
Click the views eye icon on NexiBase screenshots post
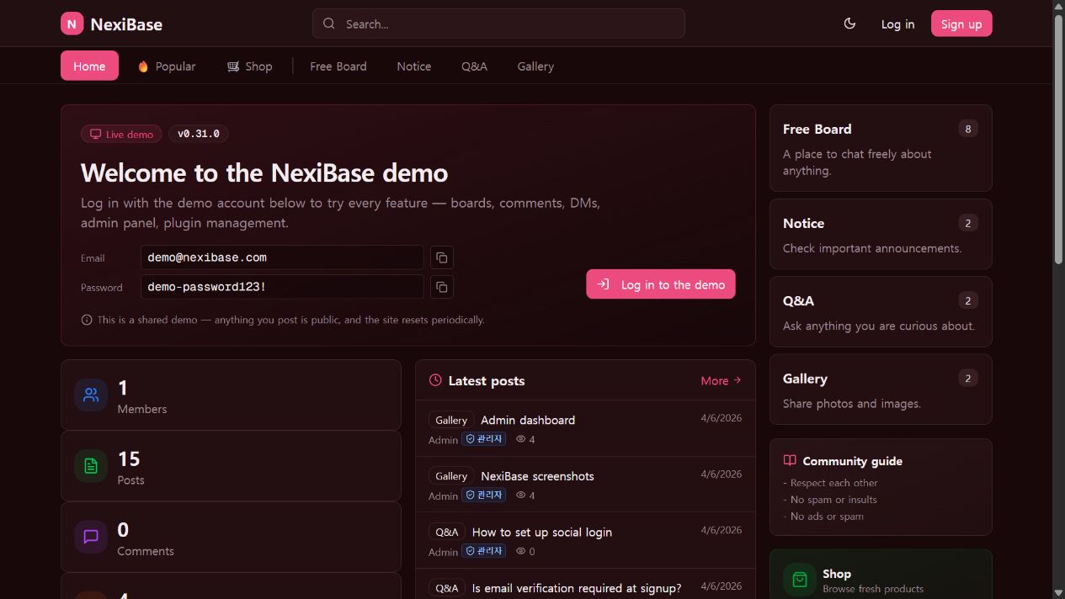(x=520, y=496)
